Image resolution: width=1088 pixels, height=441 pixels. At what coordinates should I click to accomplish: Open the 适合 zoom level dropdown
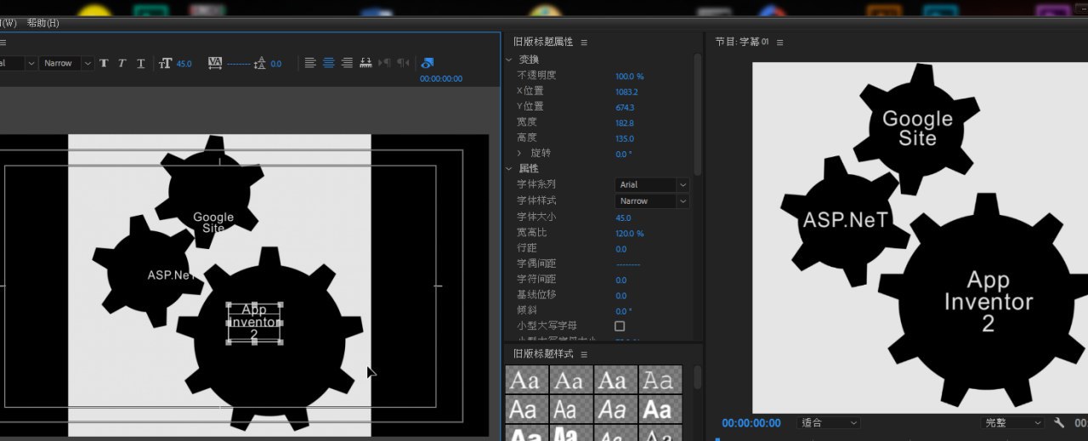[830, 422]
